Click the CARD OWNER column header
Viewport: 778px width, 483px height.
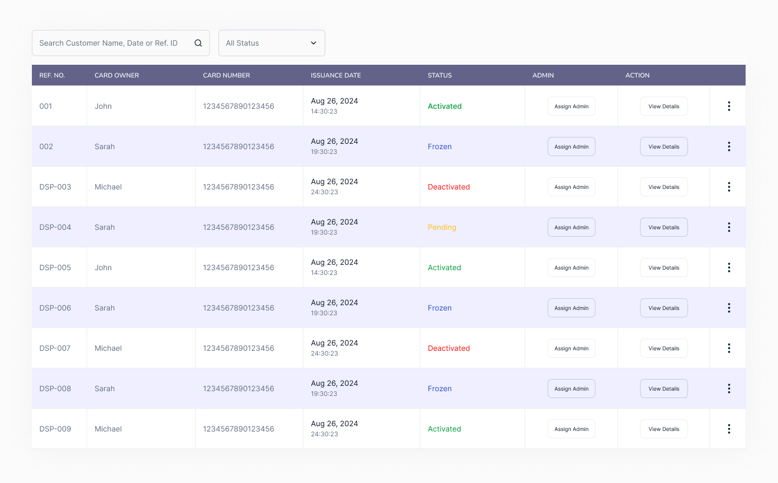click(x=117, y=75)
